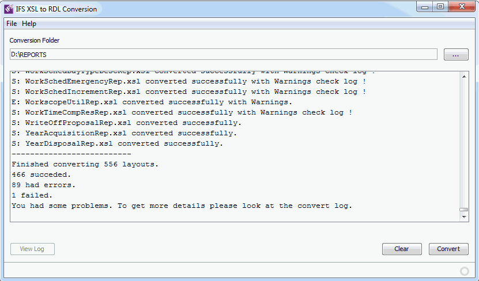Click the '89 had errors.' line
The width and height of the screenshot is (479, 281).
pos(43,185)
